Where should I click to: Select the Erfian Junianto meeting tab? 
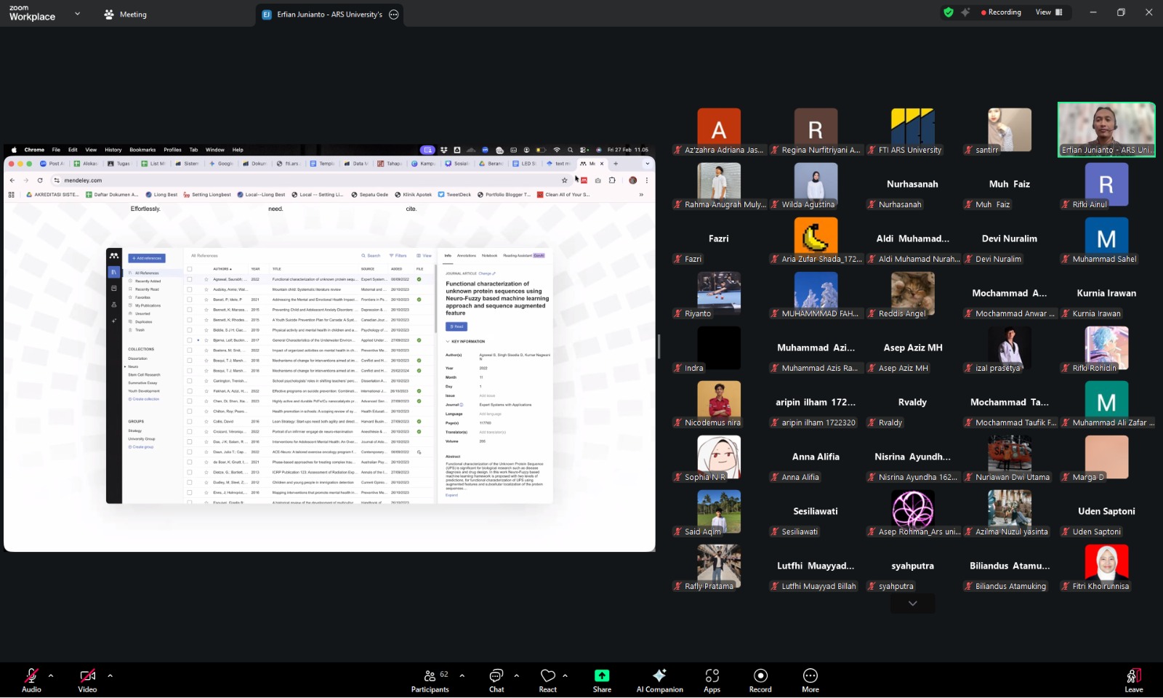click(x=329, y=15)
